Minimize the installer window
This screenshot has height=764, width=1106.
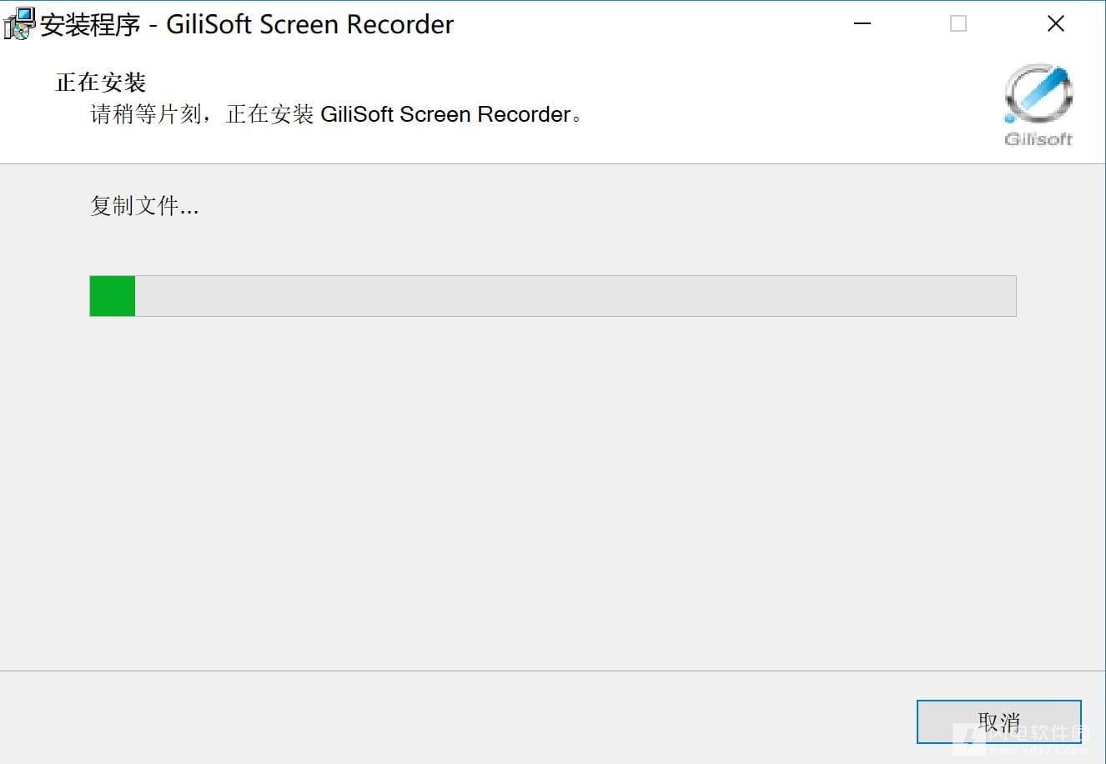point(862,23)
